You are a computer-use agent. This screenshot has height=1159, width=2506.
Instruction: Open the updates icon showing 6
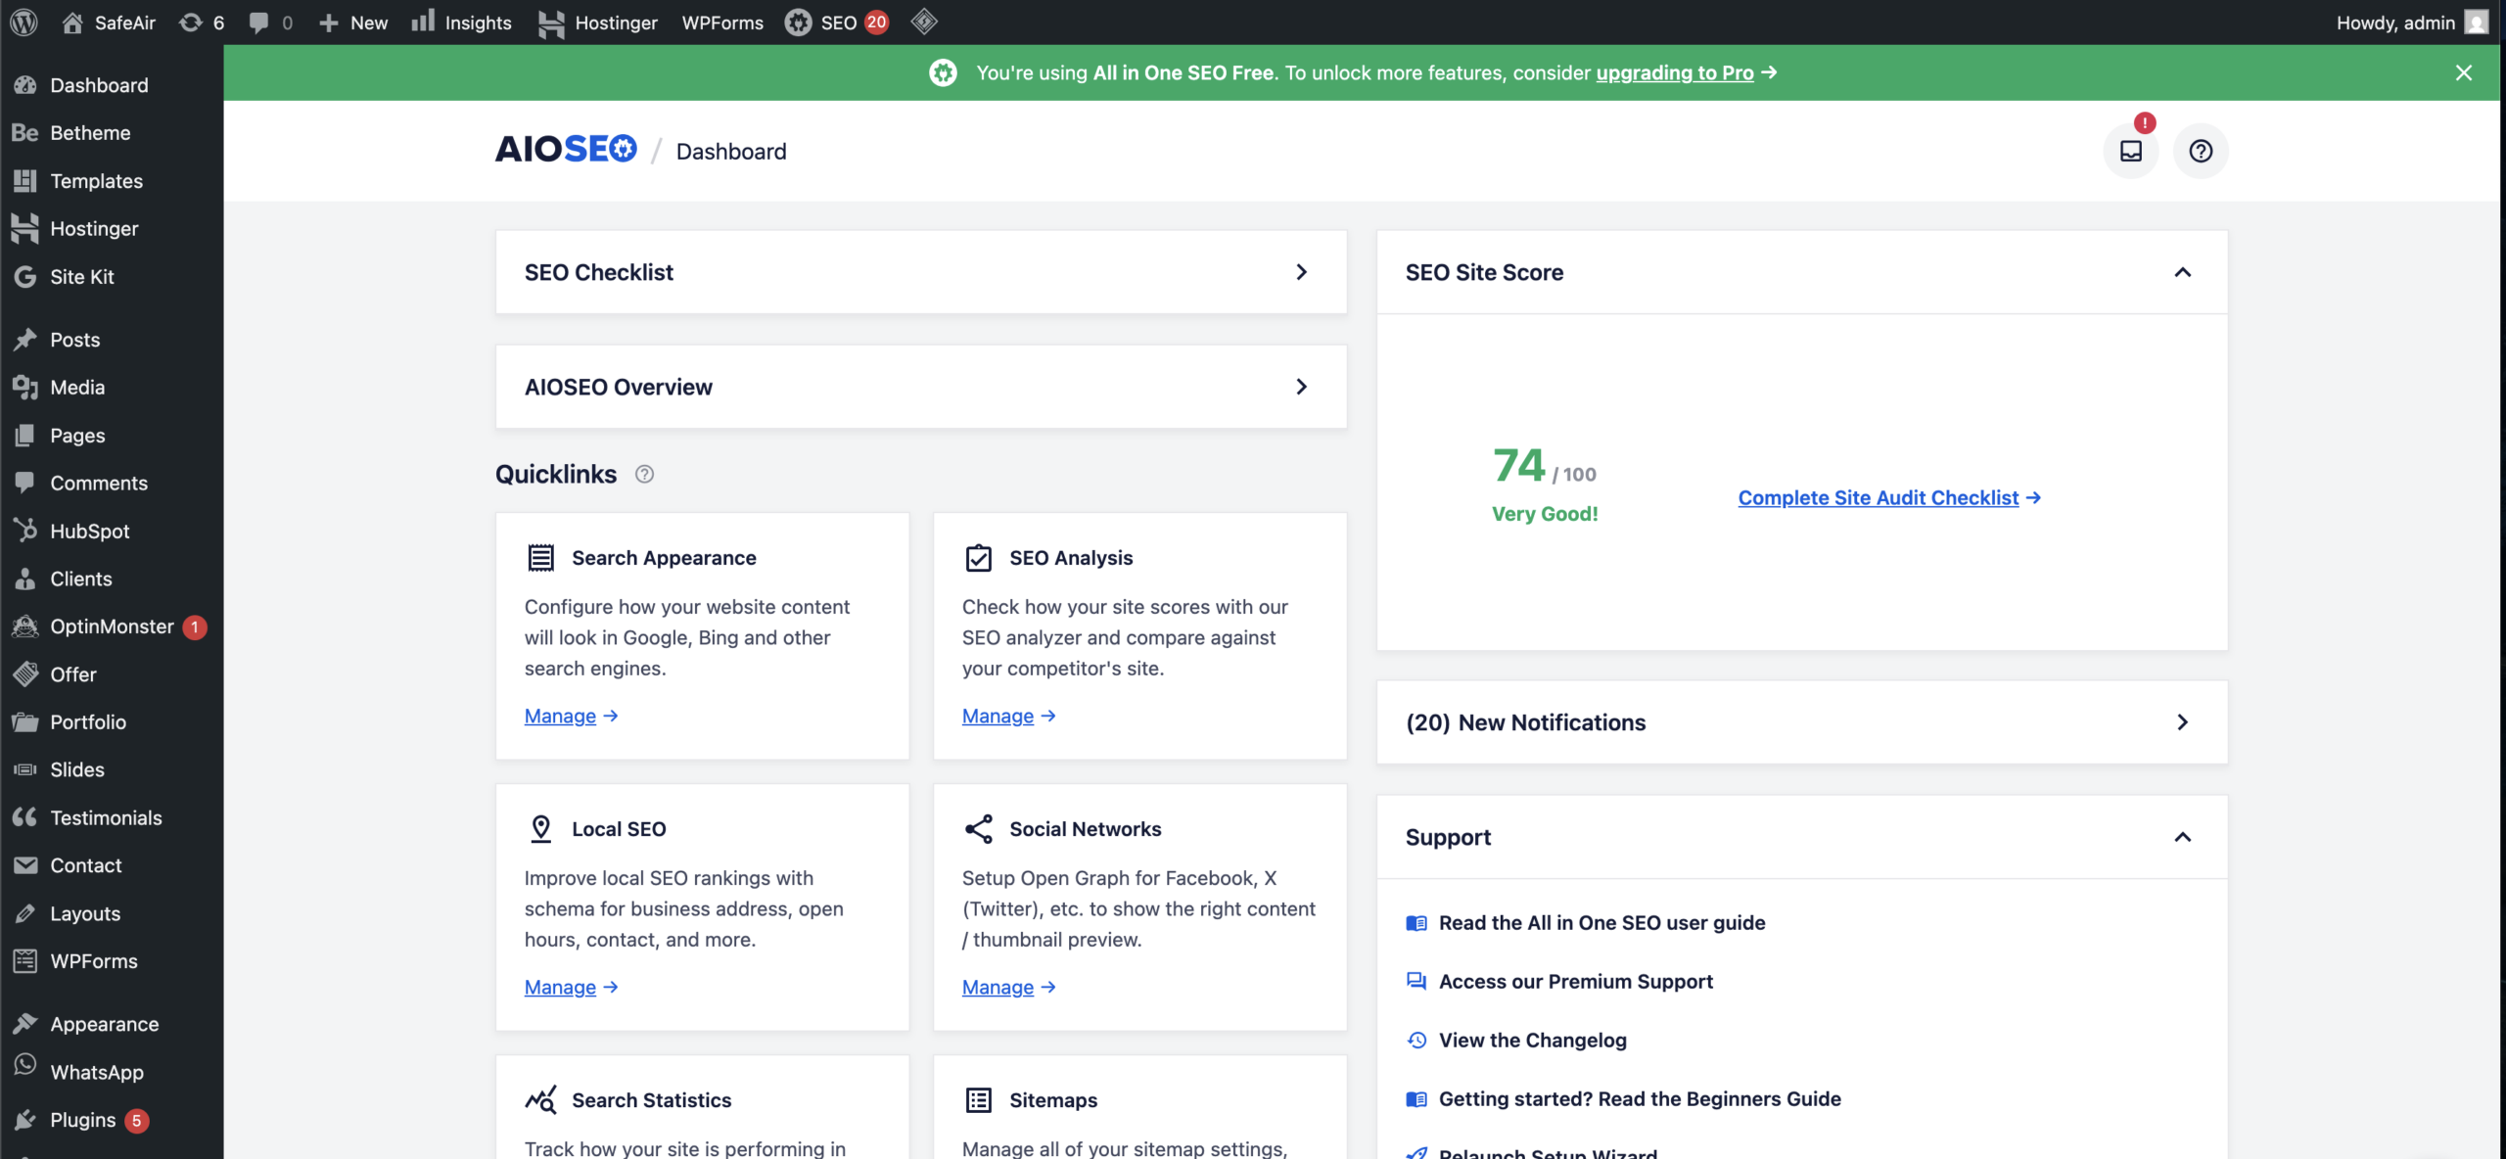pos(191,22)
